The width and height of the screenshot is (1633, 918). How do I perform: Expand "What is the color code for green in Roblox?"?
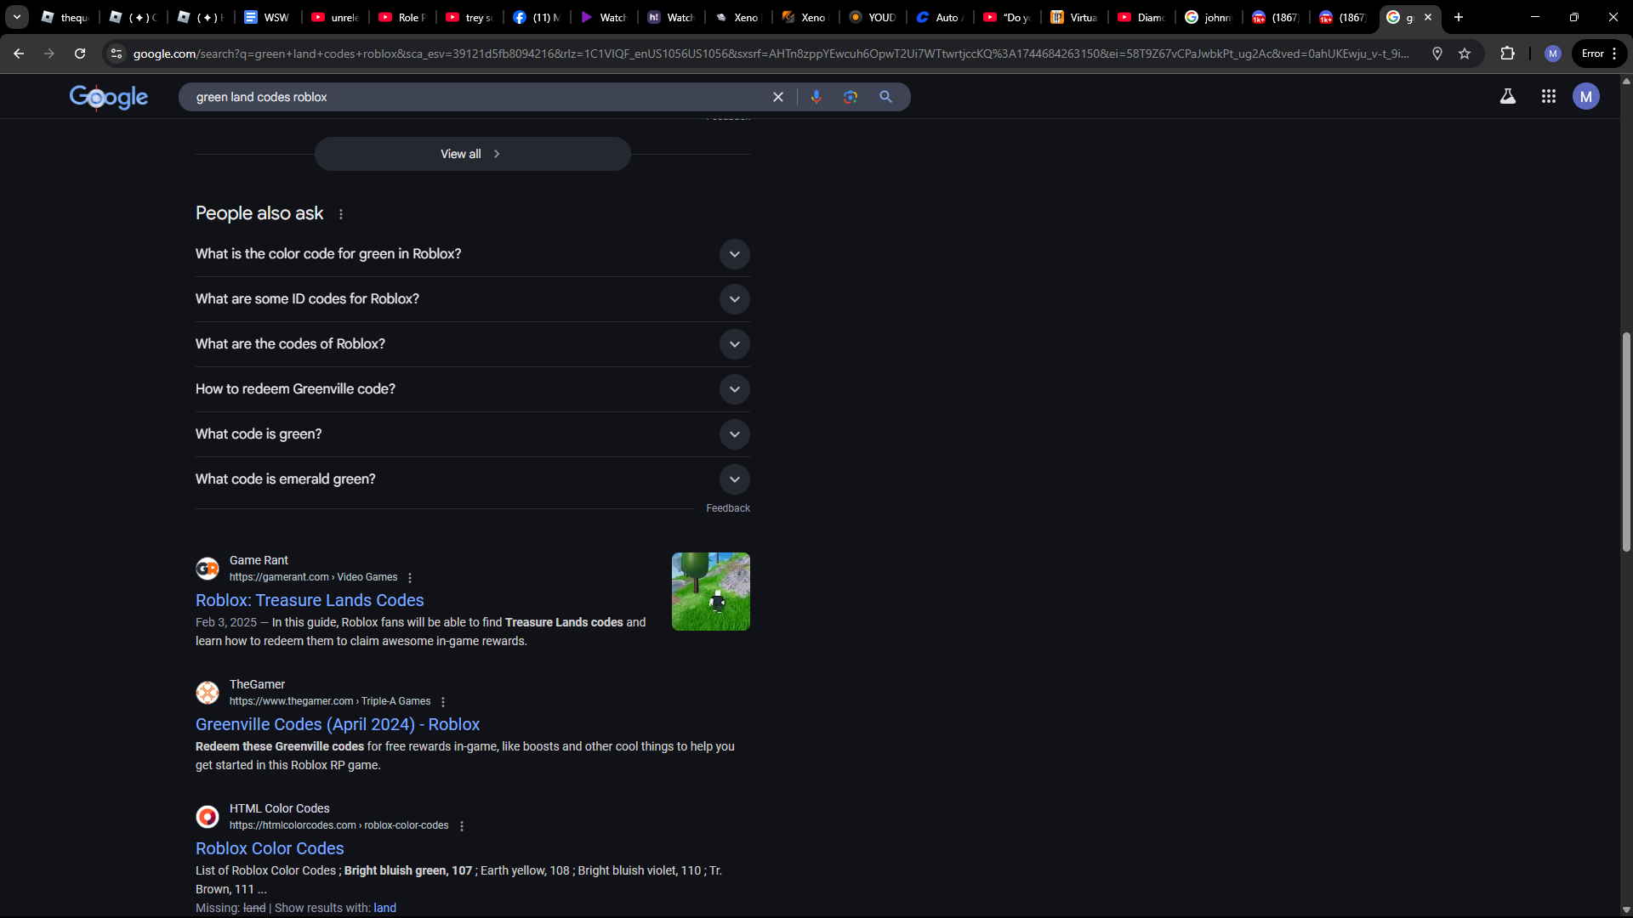pyautogui.click(x=734, y=254)
